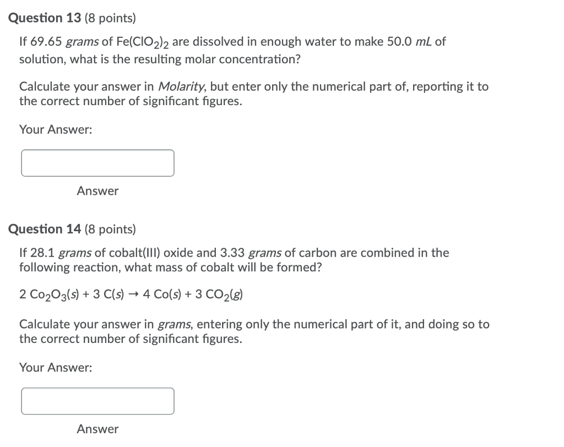The image size is (564, 447).
Task: Click the phrase 'Your Answer:' under Question 13
Action: pos(55,129)
